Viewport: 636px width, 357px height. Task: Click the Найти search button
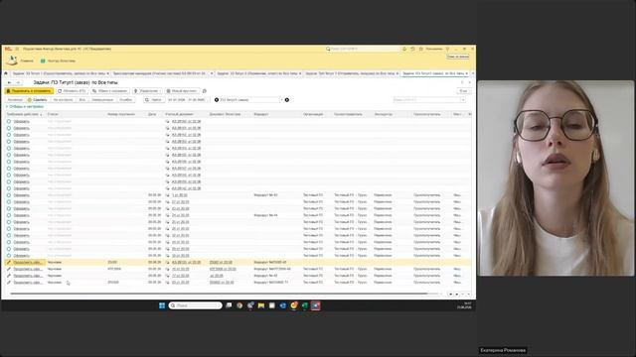click(154, 99)
